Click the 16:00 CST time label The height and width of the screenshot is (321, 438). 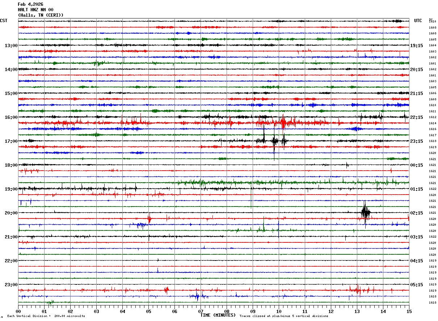click(x=11, y=117)
